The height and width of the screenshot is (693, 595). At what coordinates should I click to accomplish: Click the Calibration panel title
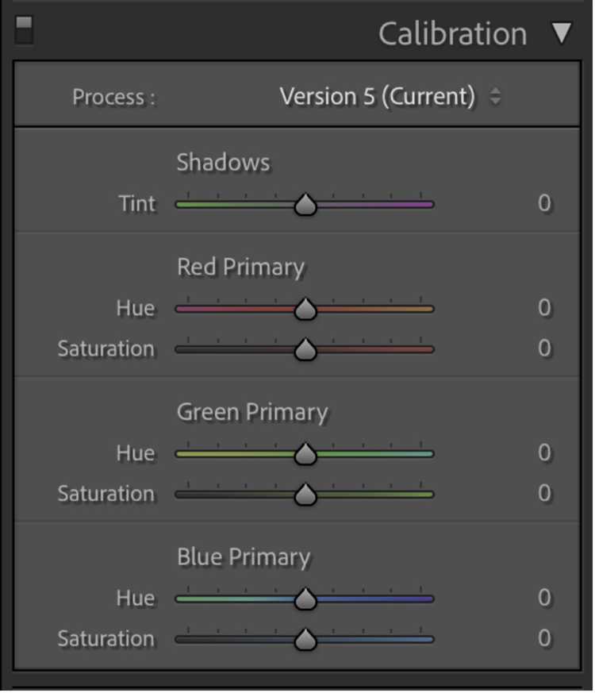point(452,34)
